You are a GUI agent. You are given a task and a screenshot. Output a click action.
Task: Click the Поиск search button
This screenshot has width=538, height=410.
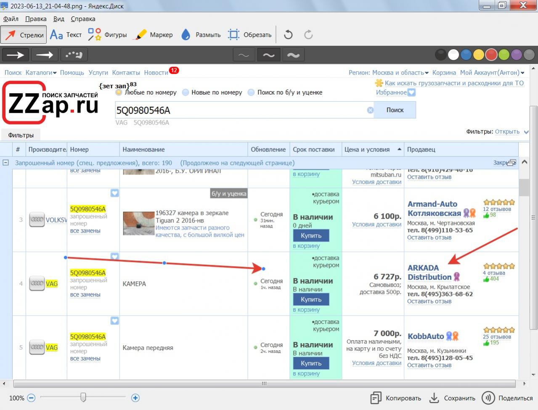click(x=395, y=110)
